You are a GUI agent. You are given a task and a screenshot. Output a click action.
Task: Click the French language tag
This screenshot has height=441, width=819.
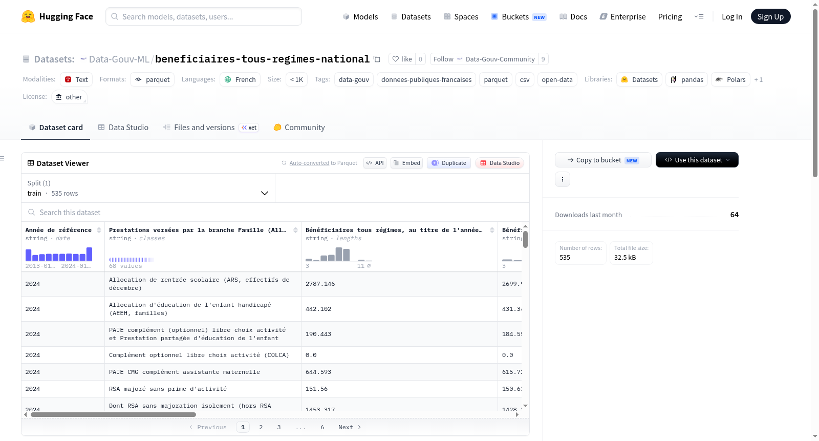[x=240, y=79]
